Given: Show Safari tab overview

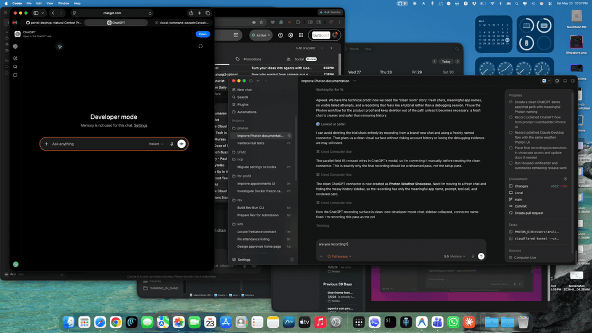Looking at the screenshot, I should click(x=208, y=13).
